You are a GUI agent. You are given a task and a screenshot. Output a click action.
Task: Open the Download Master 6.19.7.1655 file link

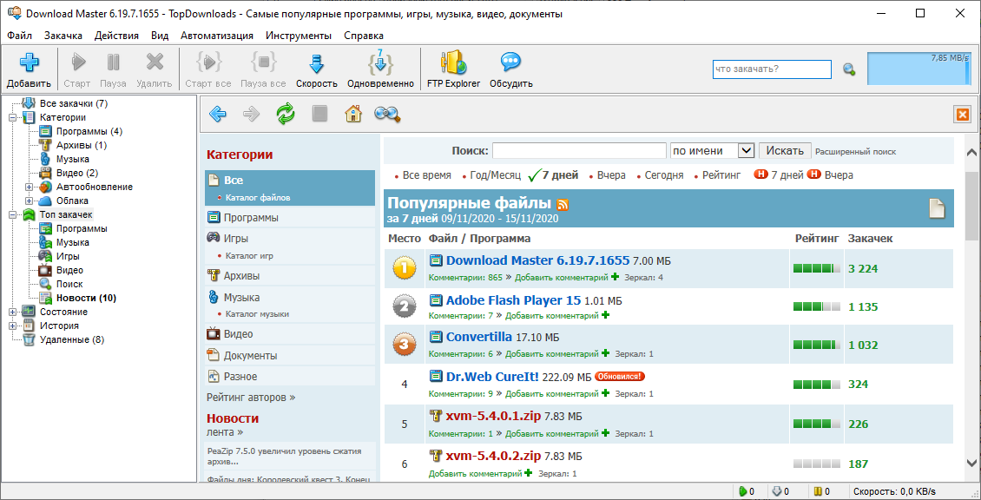[x=537, y=260]
